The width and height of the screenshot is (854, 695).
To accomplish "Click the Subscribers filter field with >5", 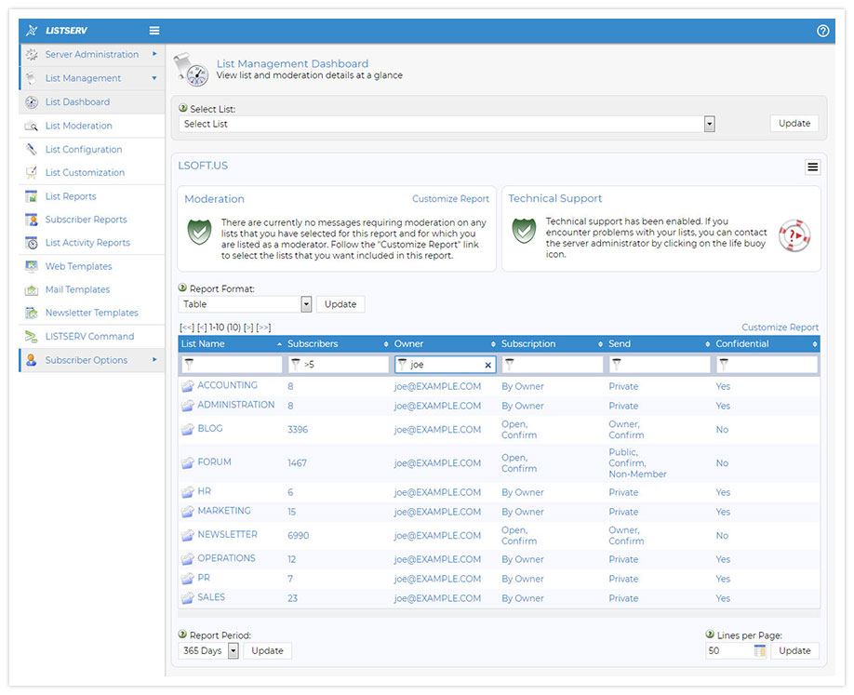I will pyautogui.click(x=338, y=365).
